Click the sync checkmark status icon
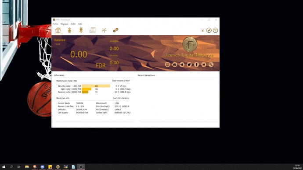 (209, 30)
